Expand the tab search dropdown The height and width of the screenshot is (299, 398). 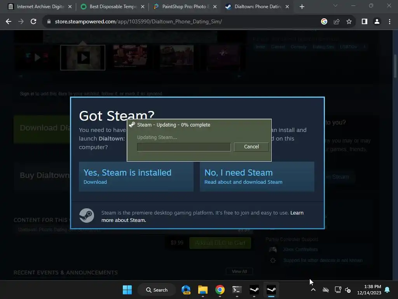(x=335, y=5)
